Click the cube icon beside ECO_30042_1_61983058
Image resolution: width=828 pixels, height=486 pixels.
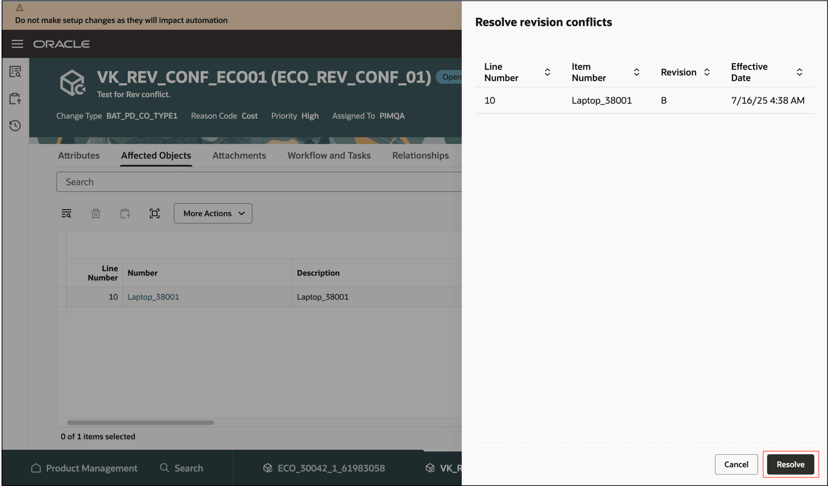[x=268, y=468]
